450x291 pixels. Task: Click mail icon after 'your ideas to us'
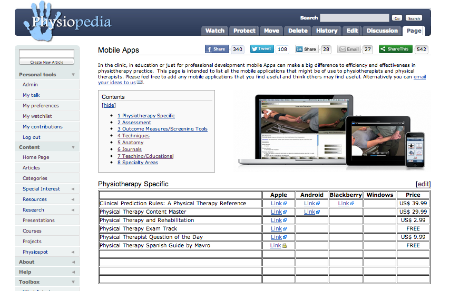pyautogui.click(x=140, y=82)
